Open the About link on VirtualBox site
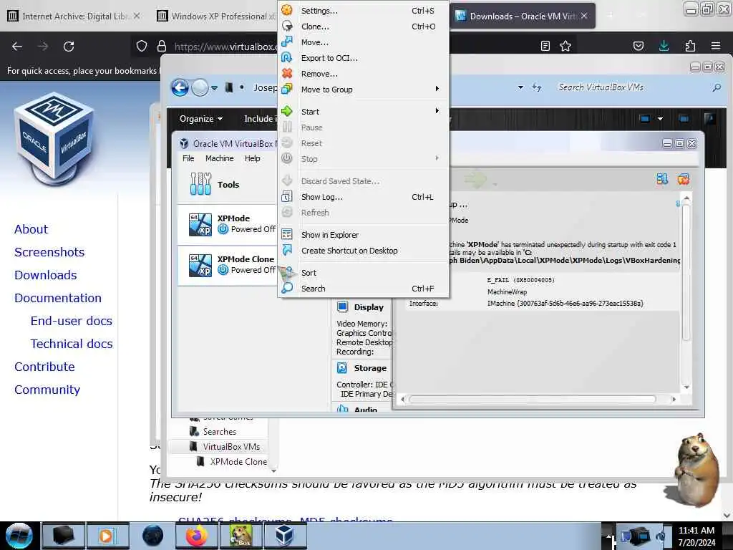The height and width of the screenshot is (550, 733). click(31, 229)
